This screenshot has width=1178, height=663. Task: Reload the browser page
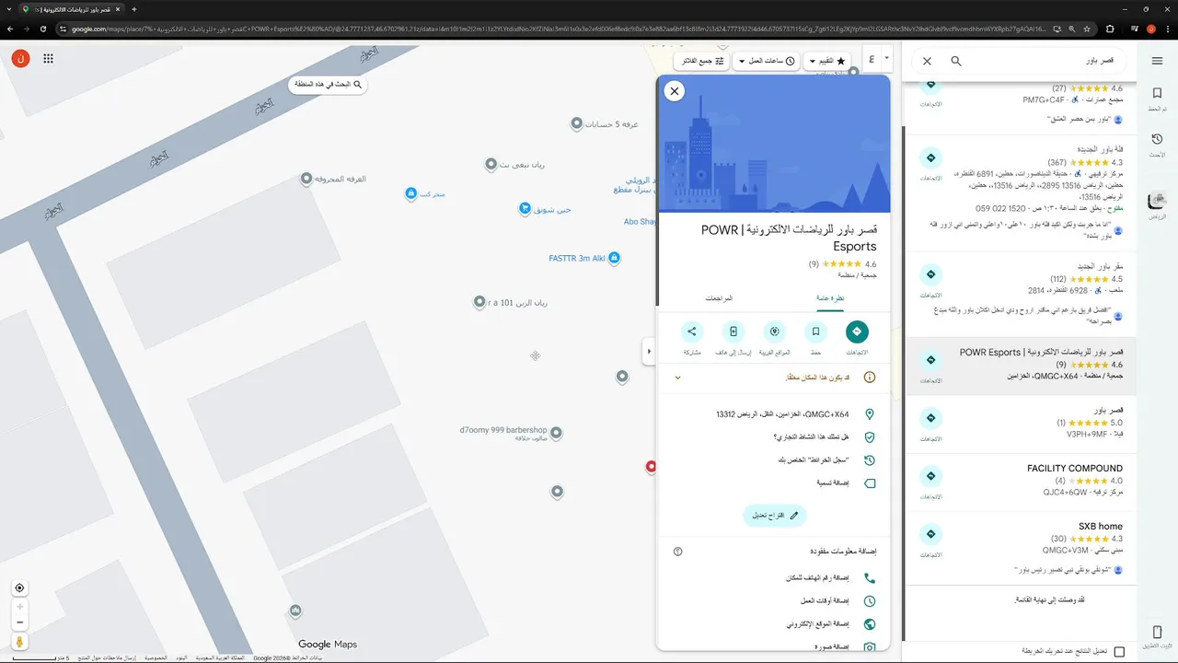pyautogui.click(x=42, y=29)
